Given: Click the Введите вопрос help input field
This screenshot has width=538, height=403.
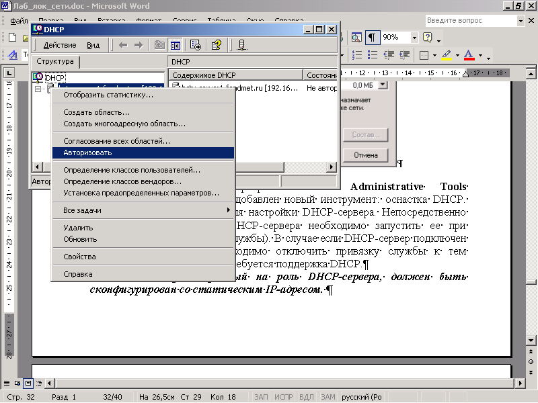Looking at the screenshot, I should (471, 21).
